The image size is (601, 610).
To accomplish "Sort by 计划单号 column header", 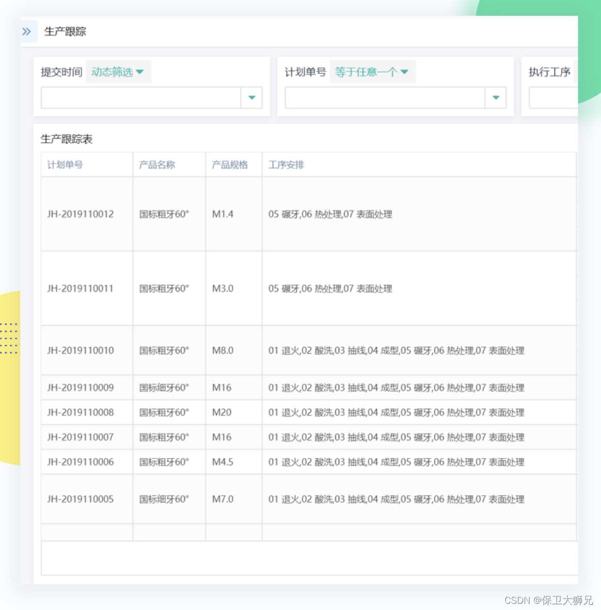I will point(65,165).
